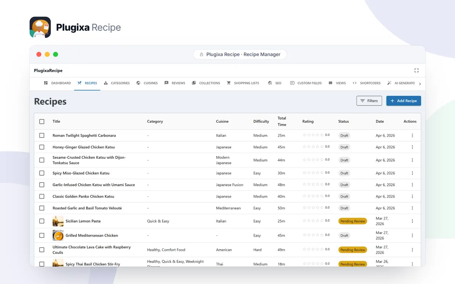Open actions menu for Ultimate Chocolate Lava Cake
This screenshot has height=284, width=455.
coord(413,250)
